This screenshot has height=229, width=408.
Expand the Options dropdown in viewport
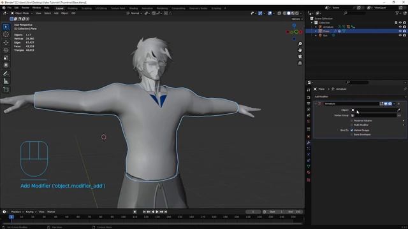click(x=297, y=19)
